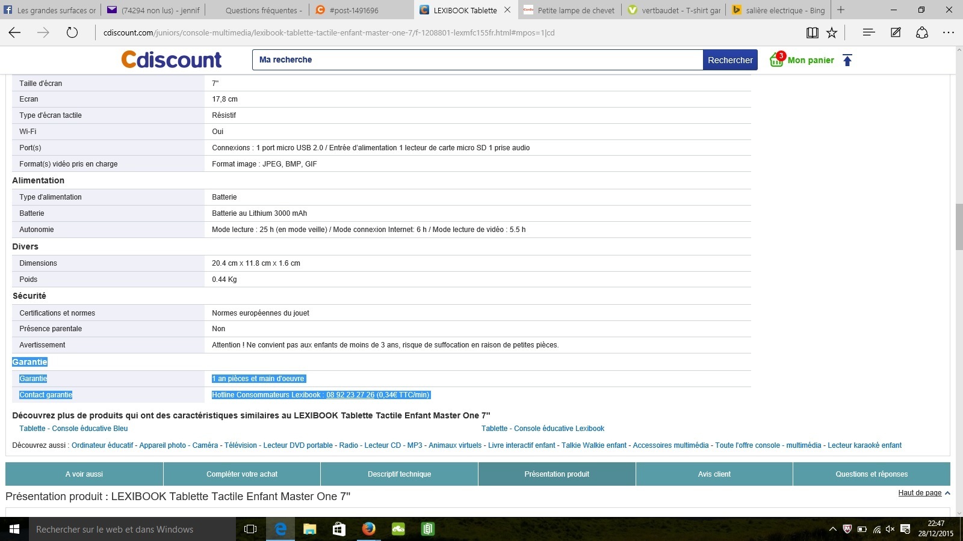Open the Task View button

[250, 529]
